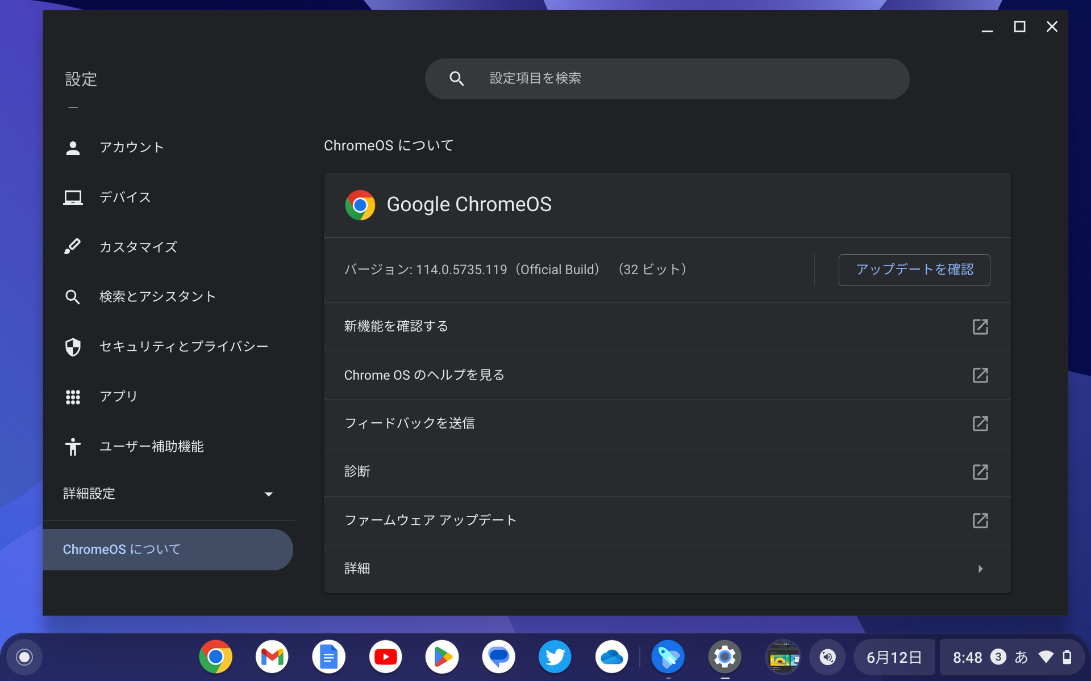Open YouTube from the shelf
The image size is (1091, 681).
385,657
